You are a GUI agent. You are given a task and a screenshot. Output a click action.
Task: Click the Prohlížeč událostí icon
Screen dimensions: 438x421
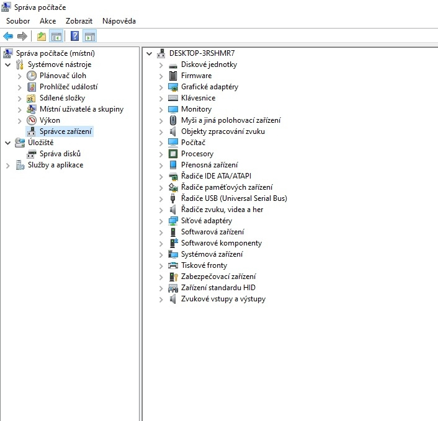pos(32,87)
